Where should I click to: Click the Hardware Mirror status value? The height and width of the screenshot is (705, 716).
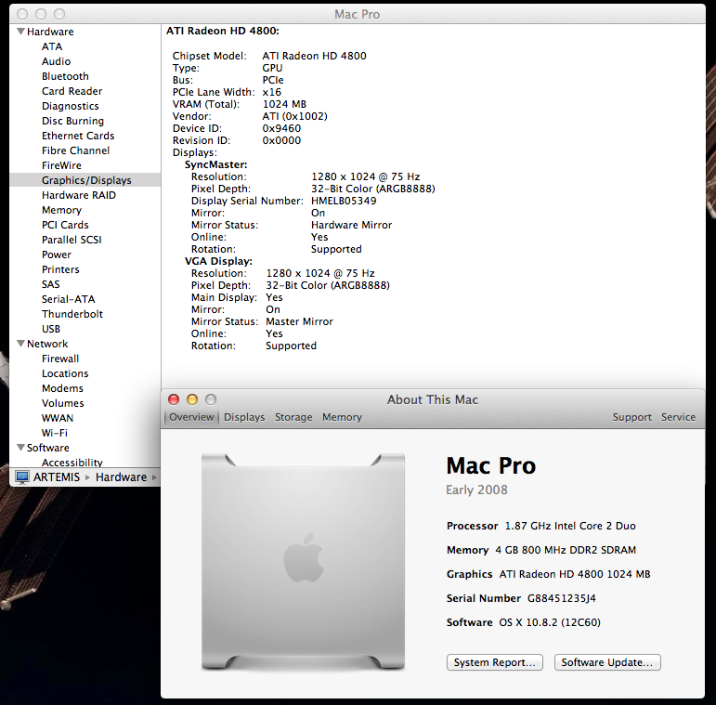point(352,225)
